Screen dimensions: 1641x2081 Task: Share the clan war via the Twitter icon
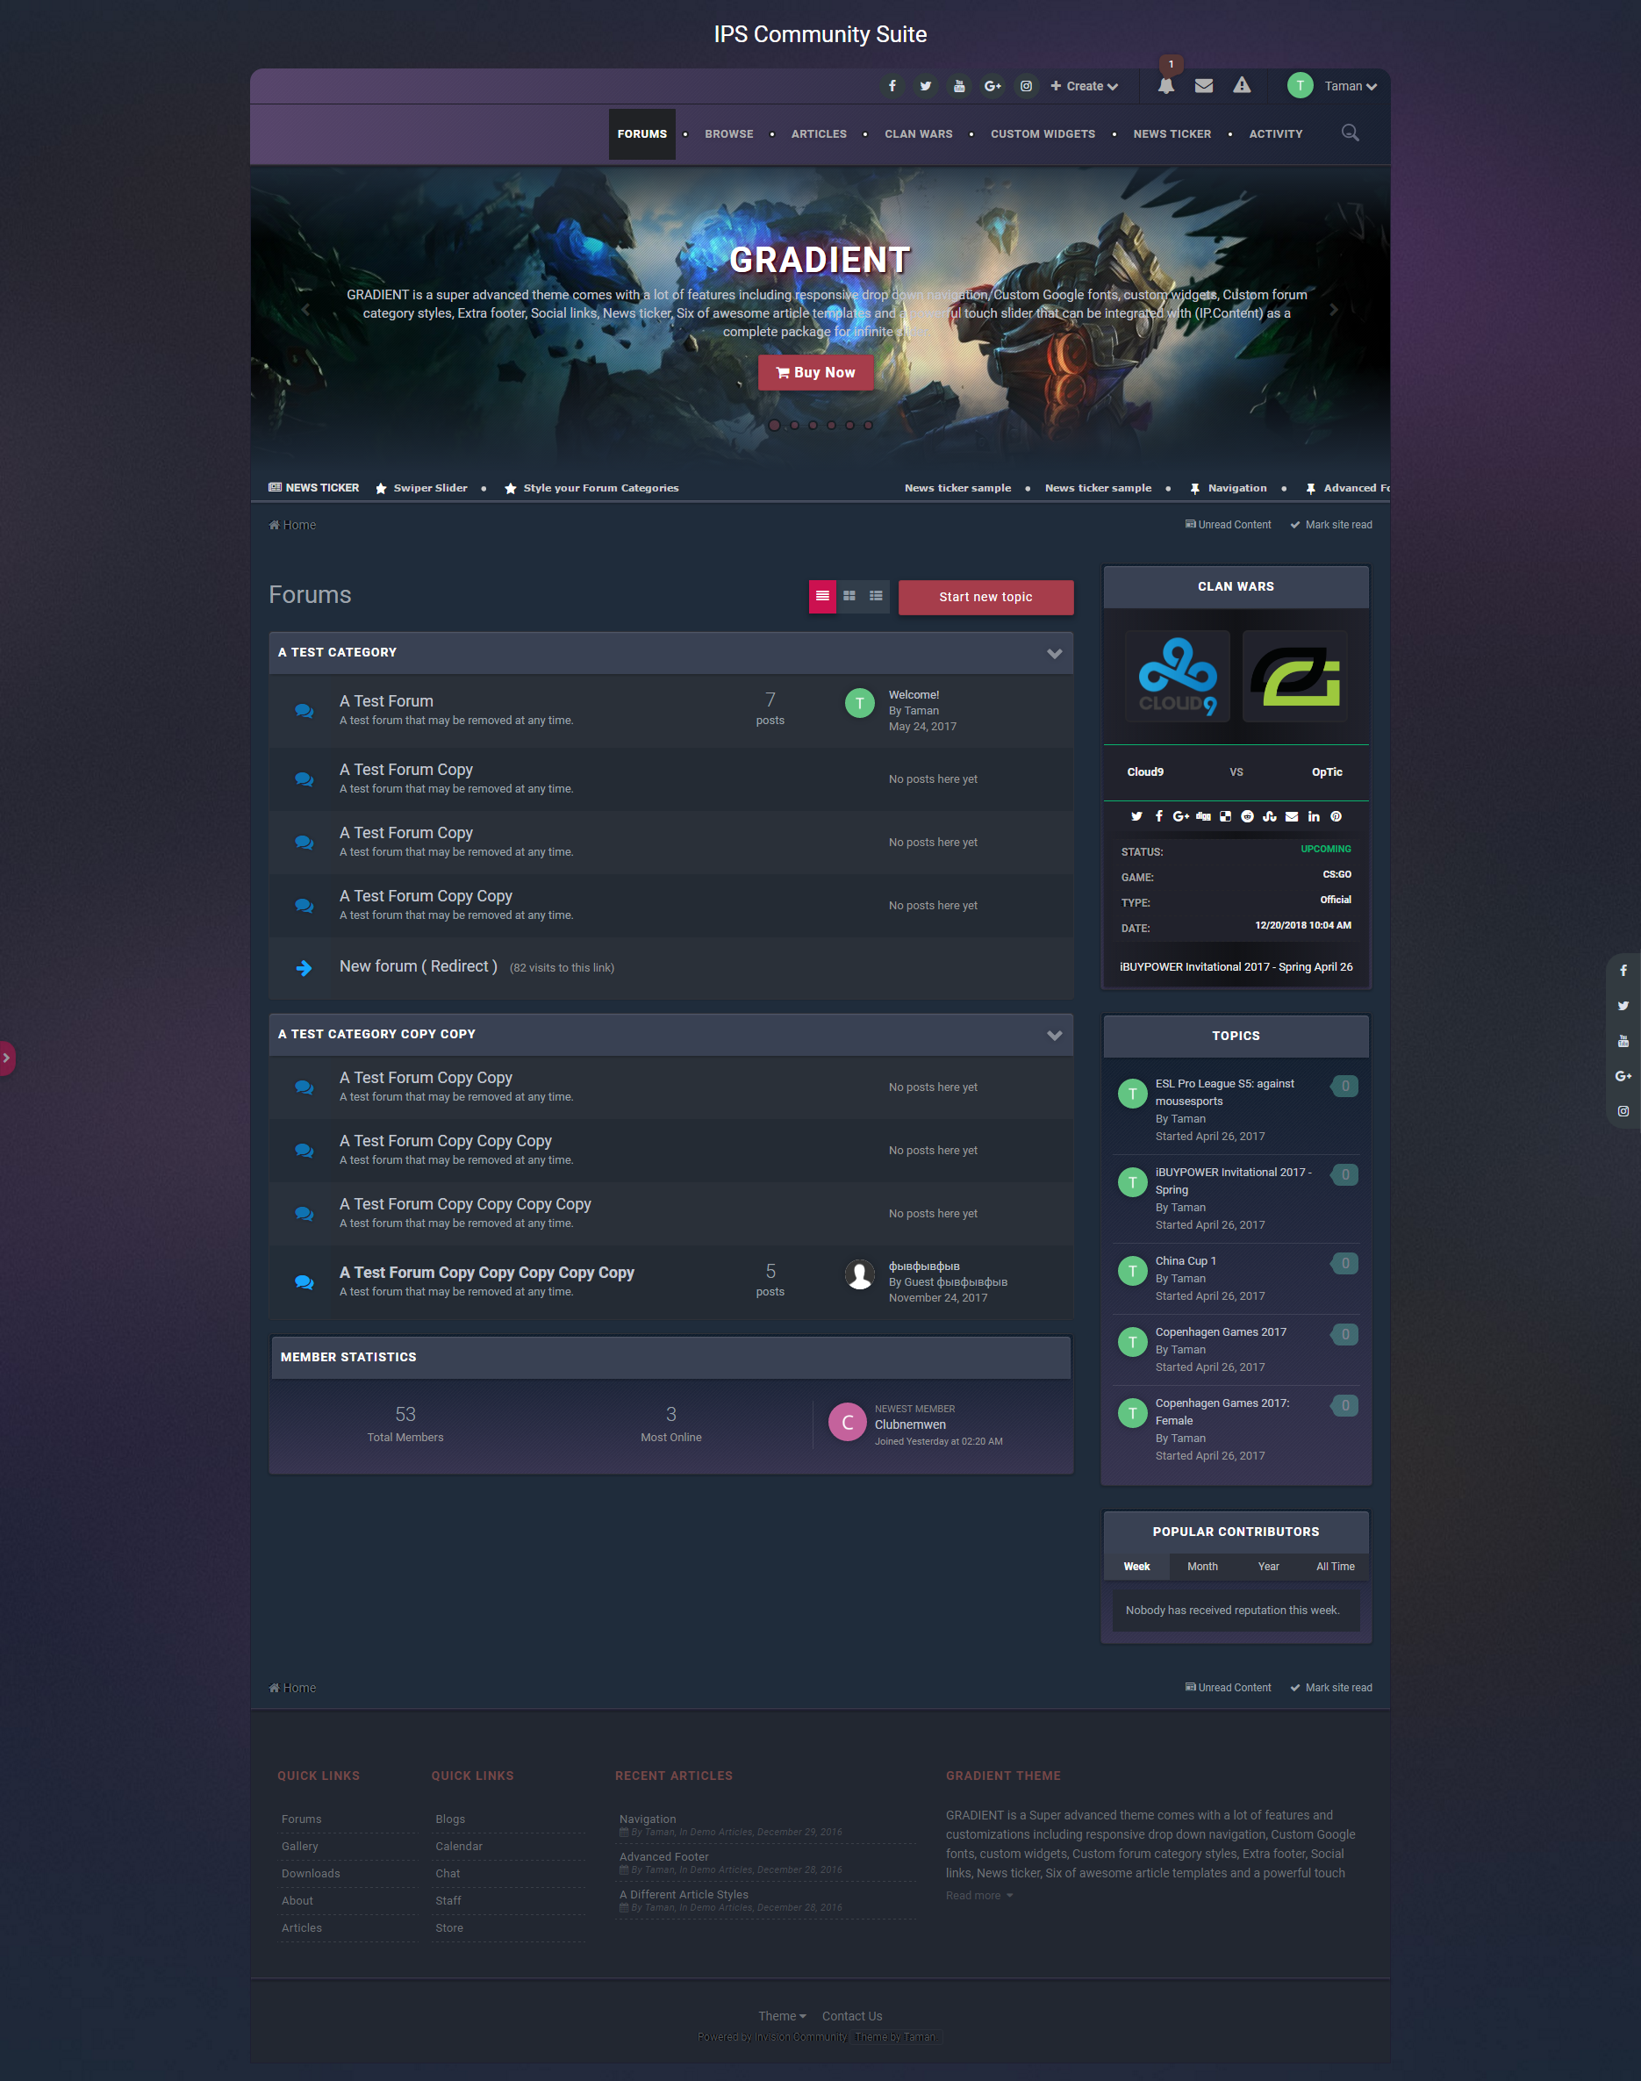pos(1136,815)
